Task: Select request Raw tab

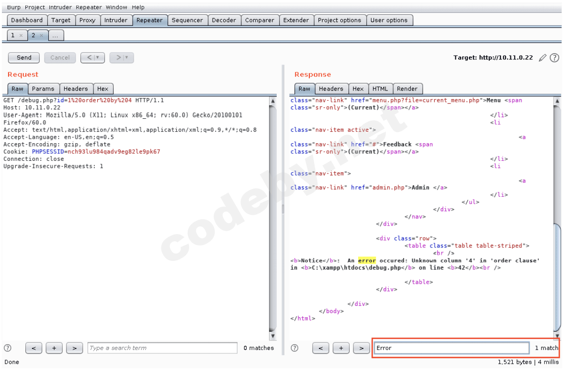Action: click(17, 89)
